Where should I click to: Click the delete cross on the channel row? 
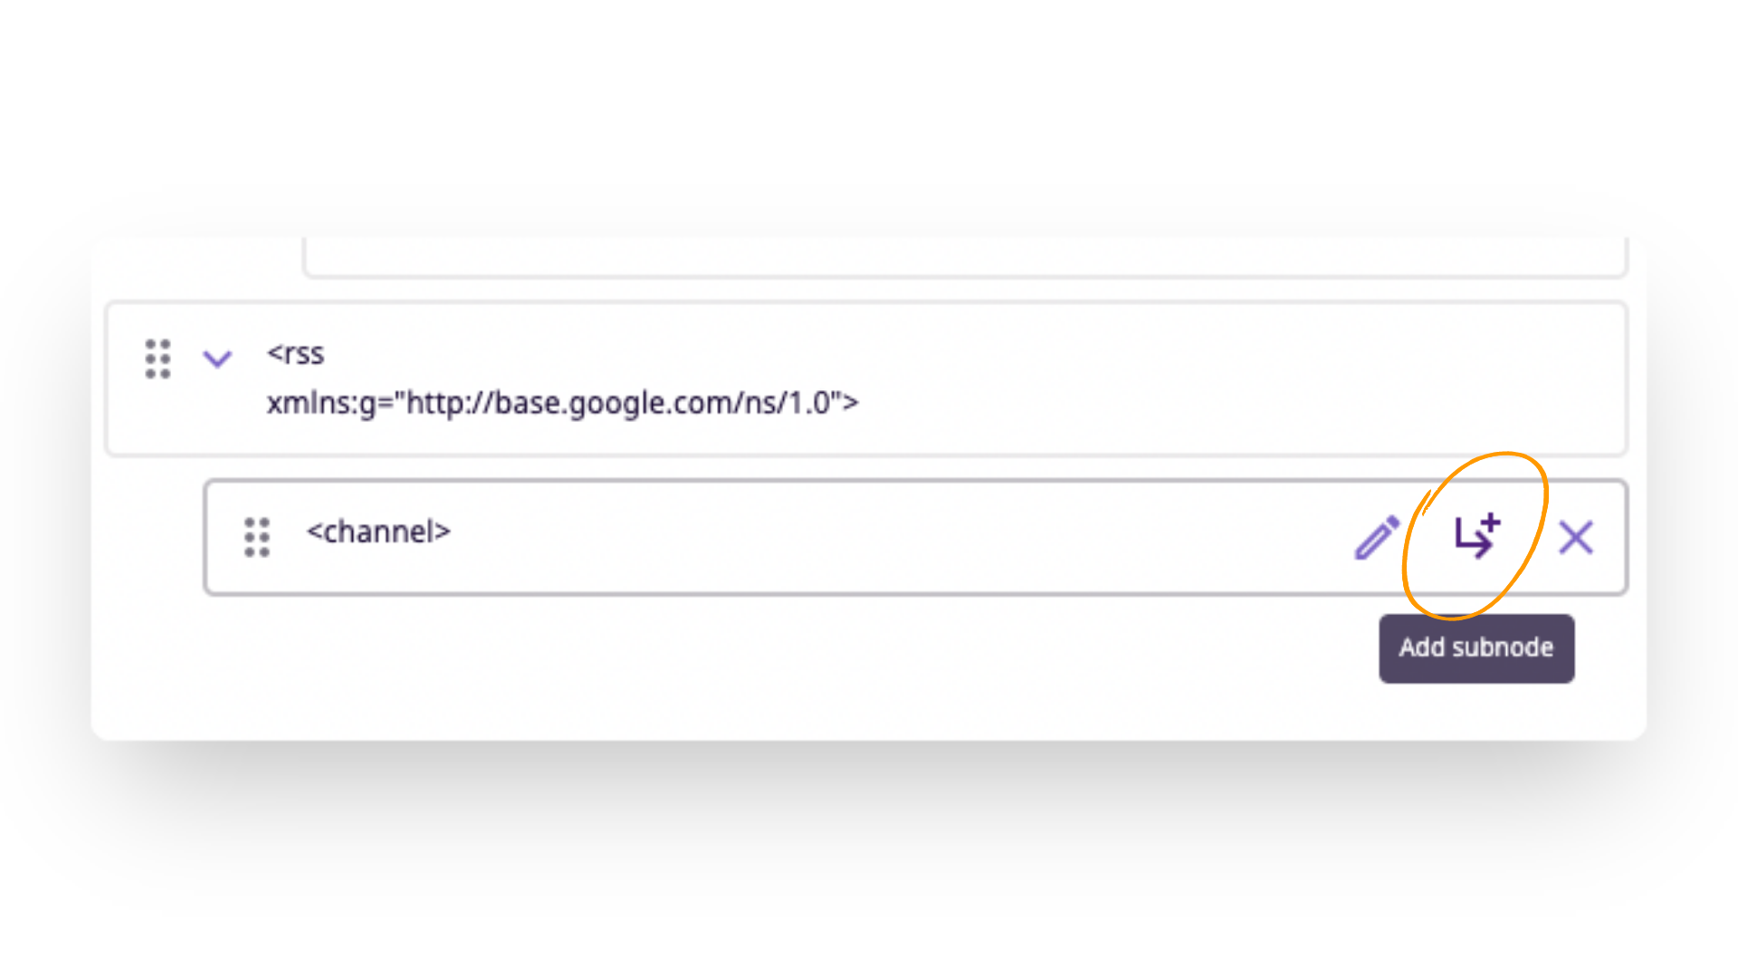pos(1575,537)
